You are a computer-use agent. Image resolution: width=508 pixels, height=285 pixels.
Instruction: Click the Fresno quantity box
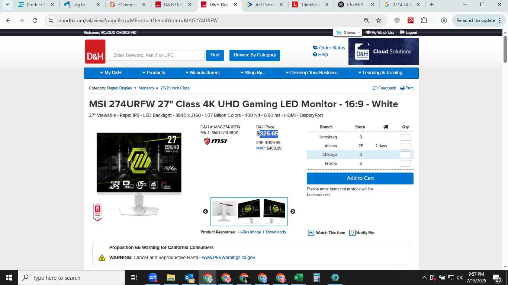coord(405,163)
